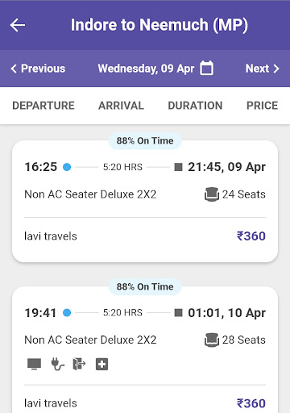The width and height of the screenshot is (290, 413).
Task: Select the 19:41 lavi travels bus
Action: pyautogui.click(x=145, y=349)
